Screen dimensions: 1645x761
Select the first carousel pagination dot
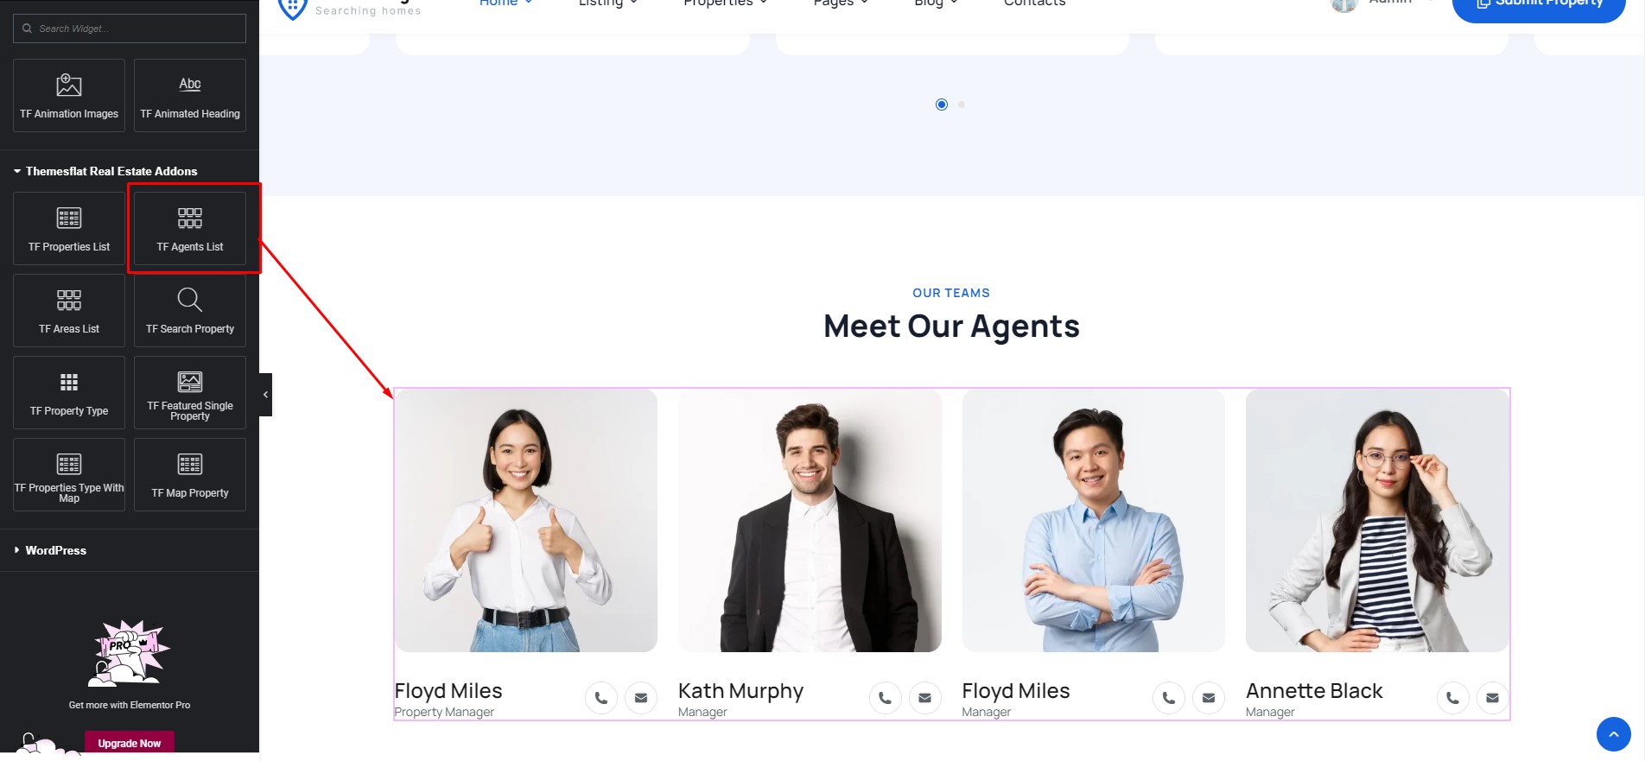click(942, 105)
